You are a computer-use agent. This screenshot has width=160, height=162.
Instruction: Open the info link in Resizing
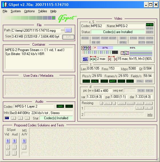point(150,115)
